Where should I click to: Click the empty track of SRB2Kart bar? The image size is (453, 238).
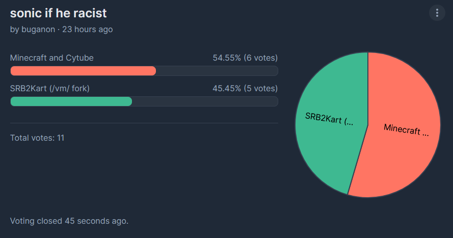coord(205,101)
